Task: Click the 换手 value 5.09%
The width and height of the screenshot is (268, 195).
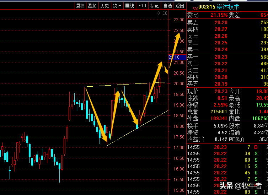Action: coord(221,126)
